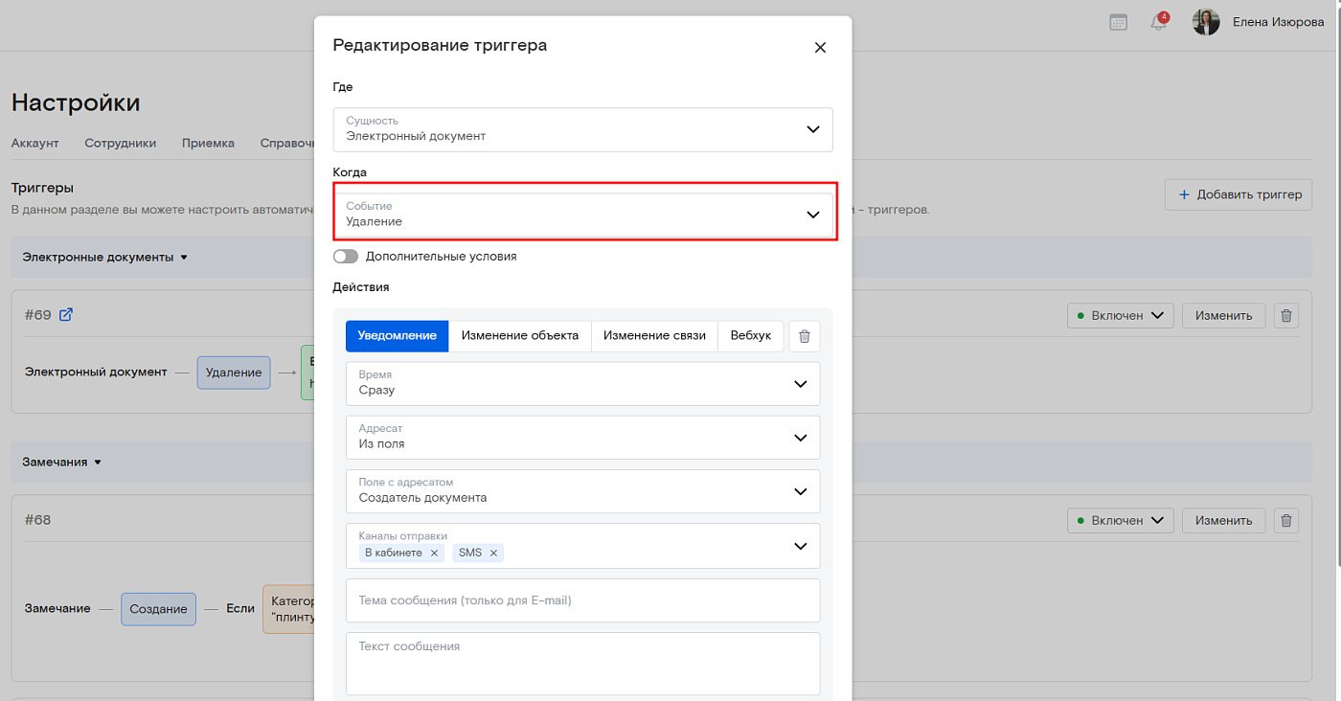Delete trigger #69 with trash icon
Viewport: 1341px width, 701px height.
(1286, 316)
